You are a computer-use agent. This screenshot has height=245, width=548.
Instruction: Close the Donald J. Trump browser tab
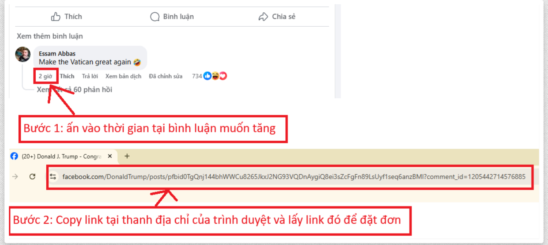pyautogui.click(x=110, y=156)
